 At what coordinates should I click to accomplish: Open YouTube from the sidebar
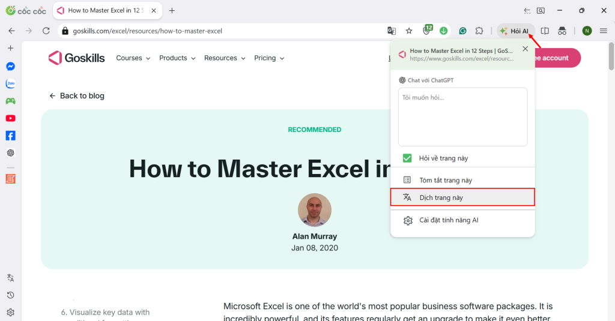(11, 118)
